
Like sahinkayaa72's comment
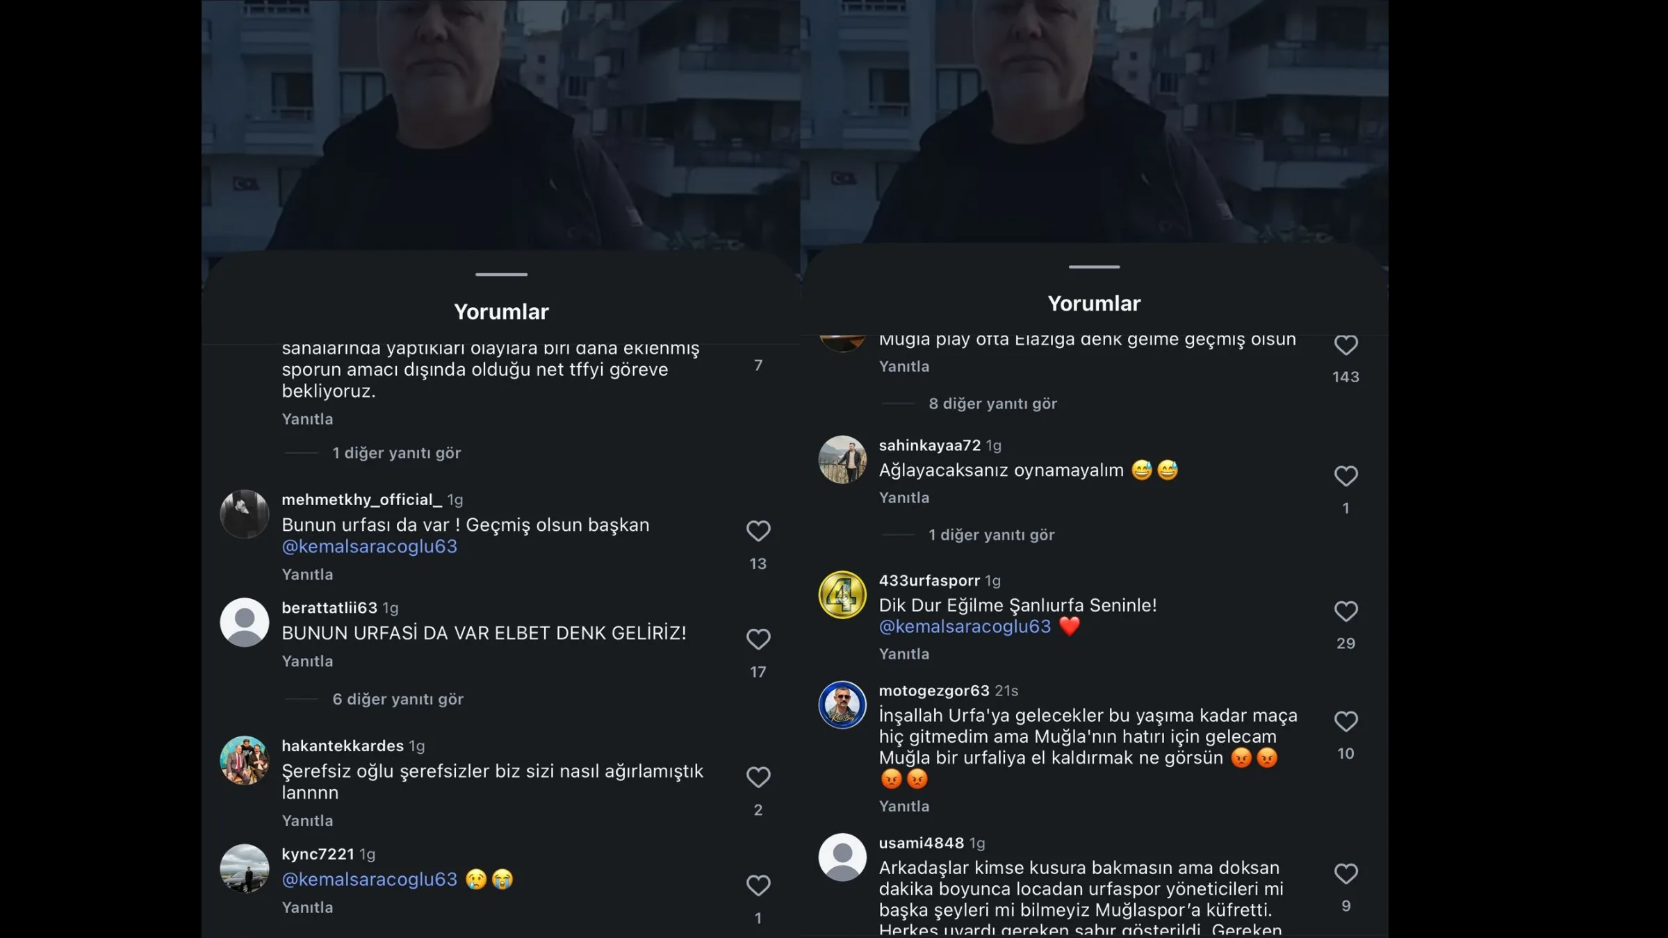coord(1346,476)
